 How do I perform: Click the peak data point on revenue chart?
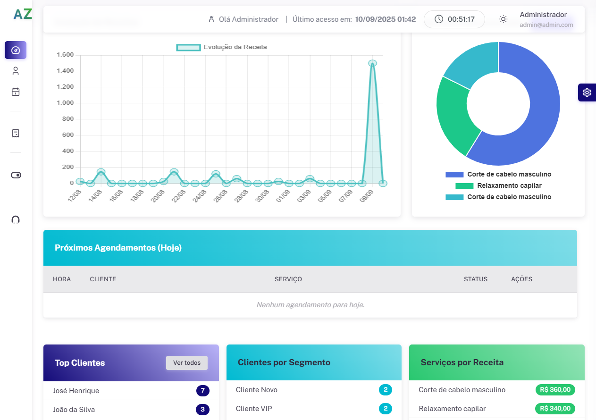[x=372, y=63]
